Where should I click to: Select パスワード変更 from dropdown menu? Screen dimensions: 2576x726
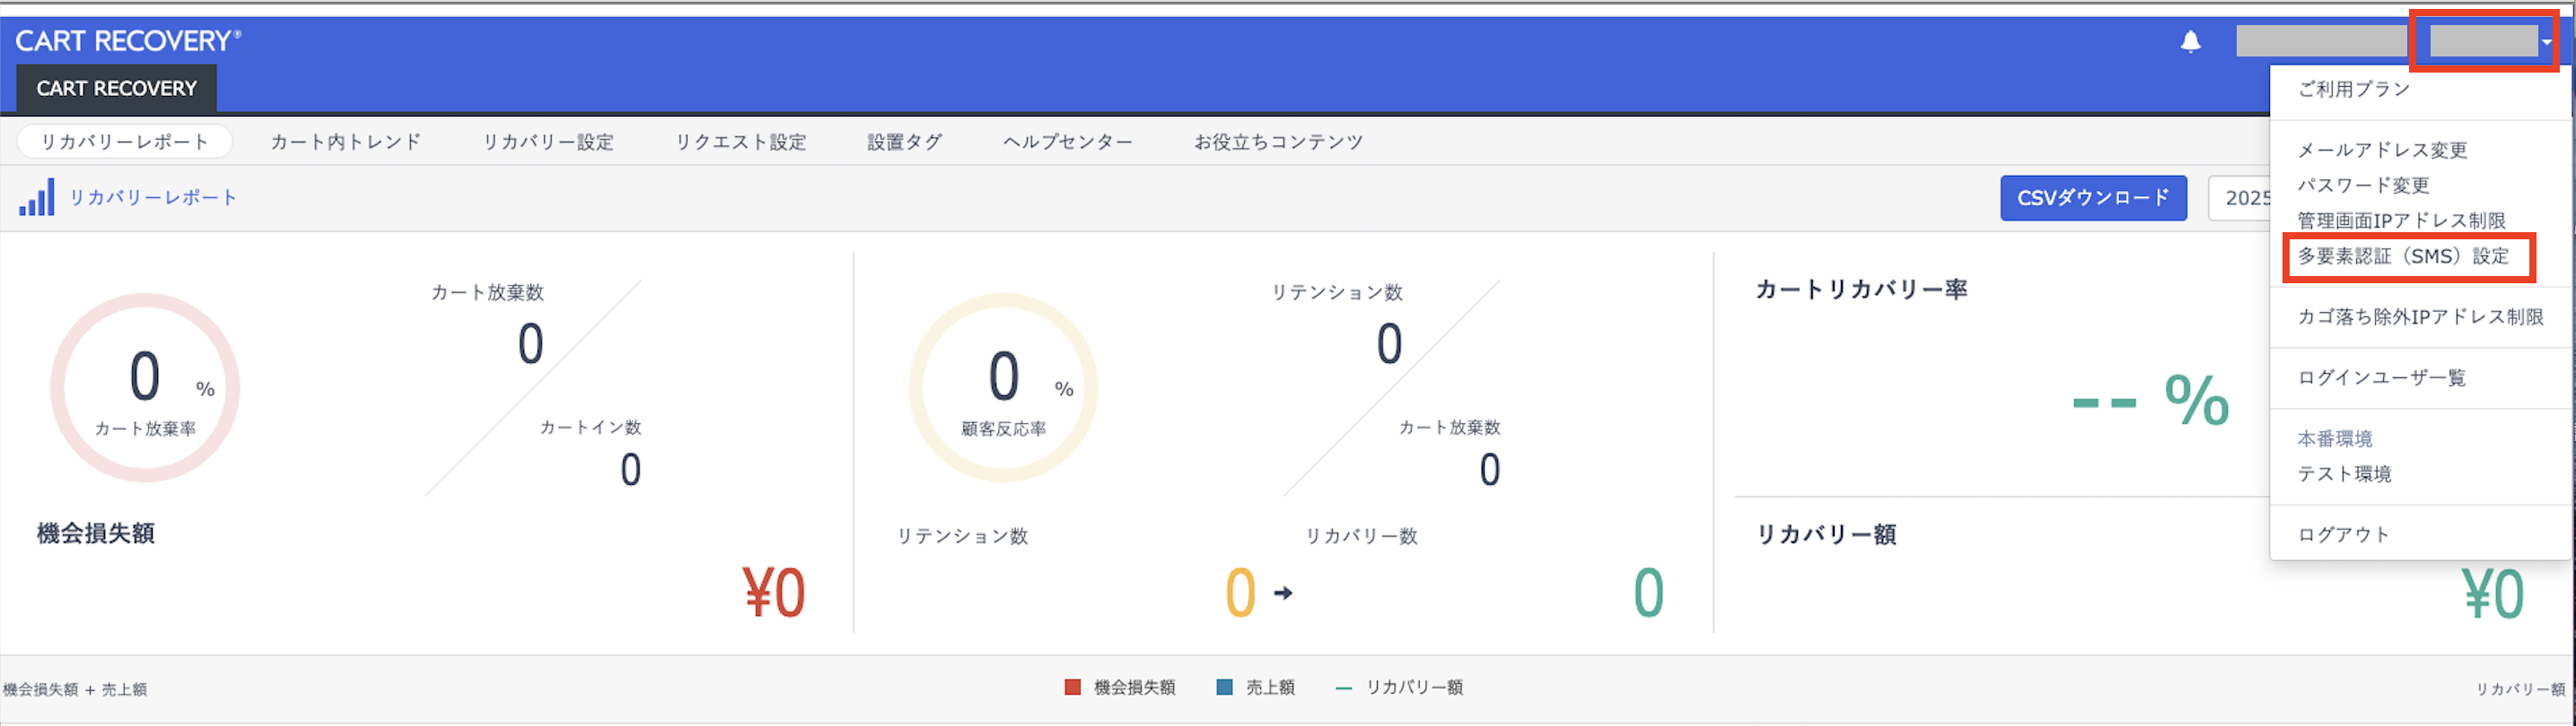click(2363, 186)
